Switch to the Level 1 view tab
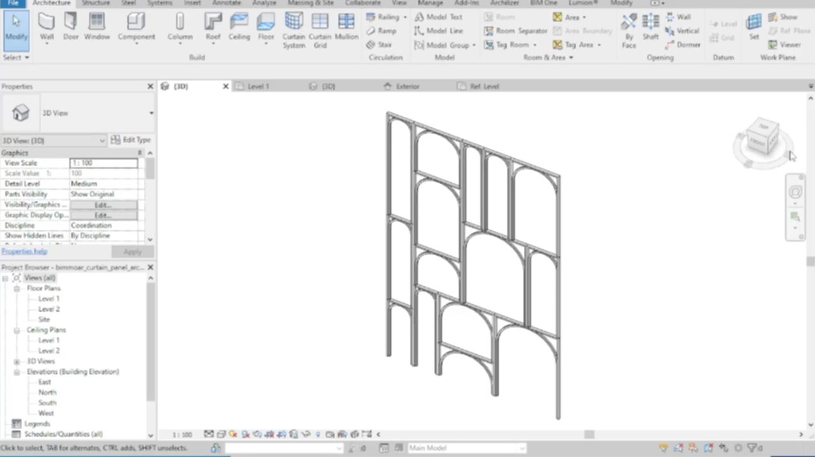Screen dimensions: 815x457 point(258,86)
